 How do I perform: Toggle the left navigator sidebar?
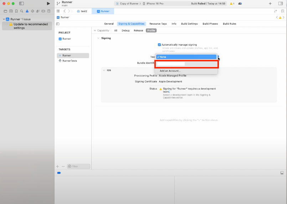pos(21,4)
